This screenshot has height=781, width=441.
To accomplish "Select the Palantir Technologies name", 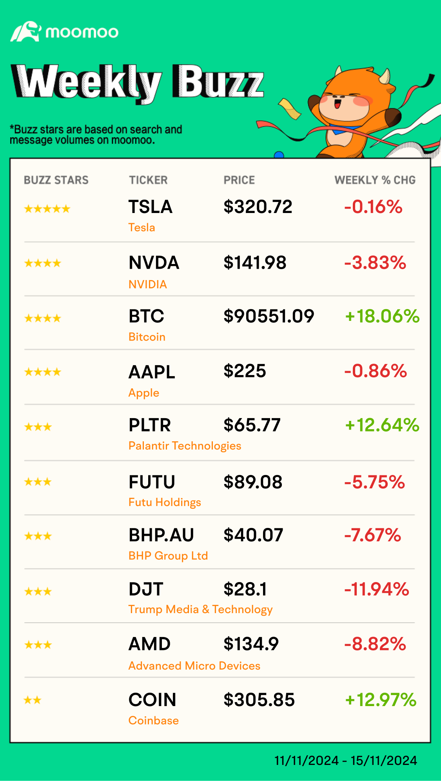I will tap(185, 446).
